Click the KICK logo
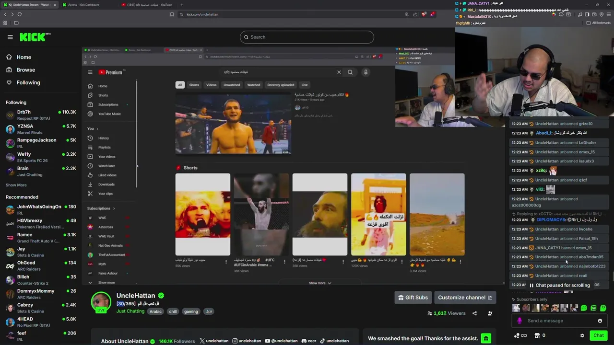Image resolution: width=614 pixels, height=345 pixels. point(35,37)
